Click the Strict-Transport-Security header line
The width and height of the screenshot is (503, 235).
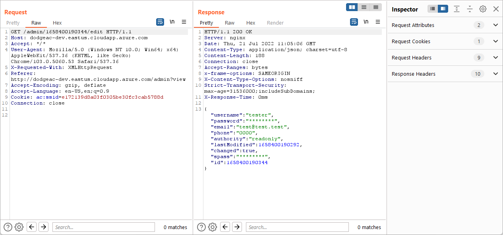(260, 88)
